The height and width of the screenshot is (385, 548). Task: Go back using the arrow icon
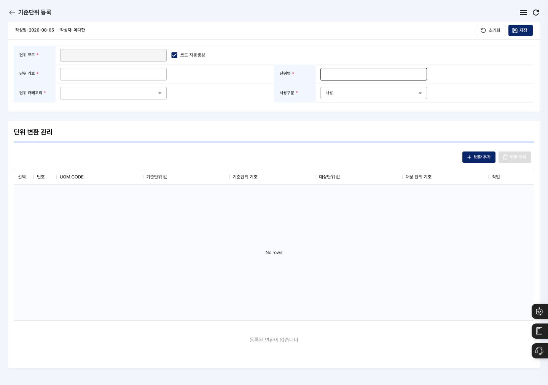click(x=12, y=13)
